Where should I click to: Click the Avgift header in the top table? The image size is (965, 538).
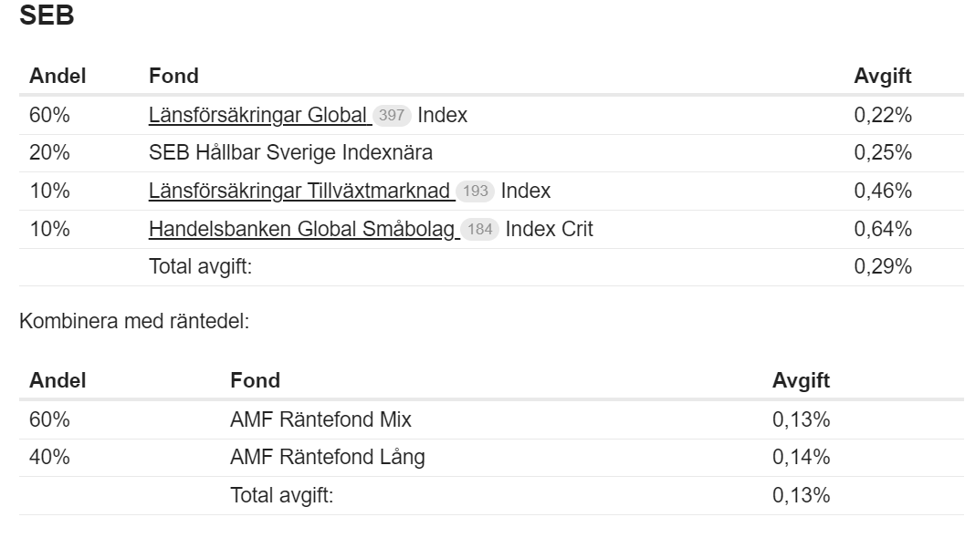(882, 76)
